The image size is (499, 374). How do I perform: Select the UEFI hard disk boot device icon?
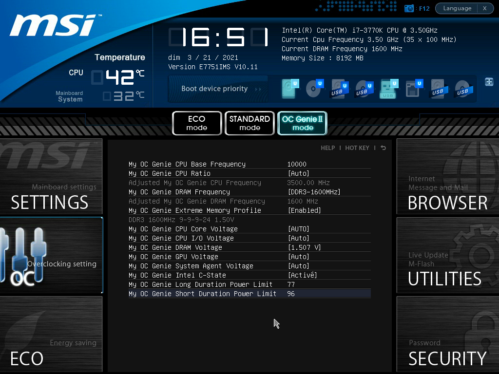290,89
